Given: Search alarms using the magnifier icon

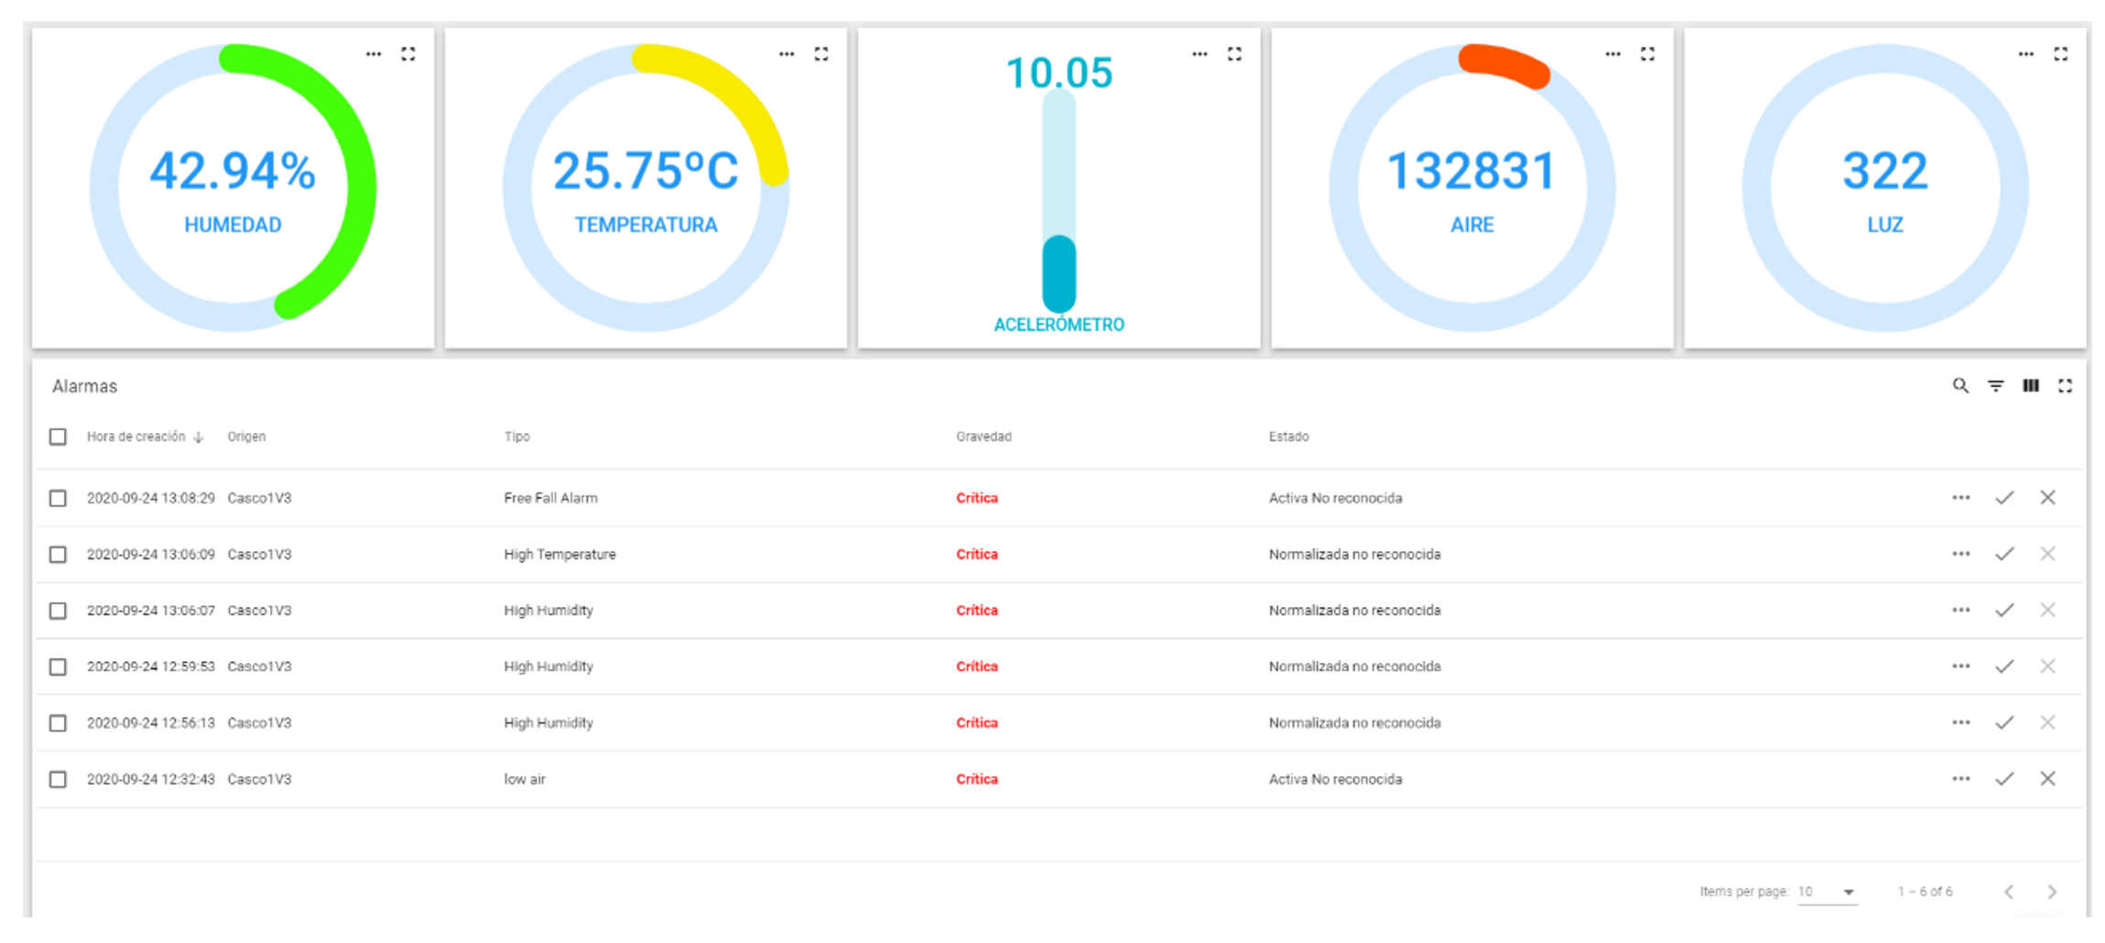Looking at the screenshot, I should 1959,386.
